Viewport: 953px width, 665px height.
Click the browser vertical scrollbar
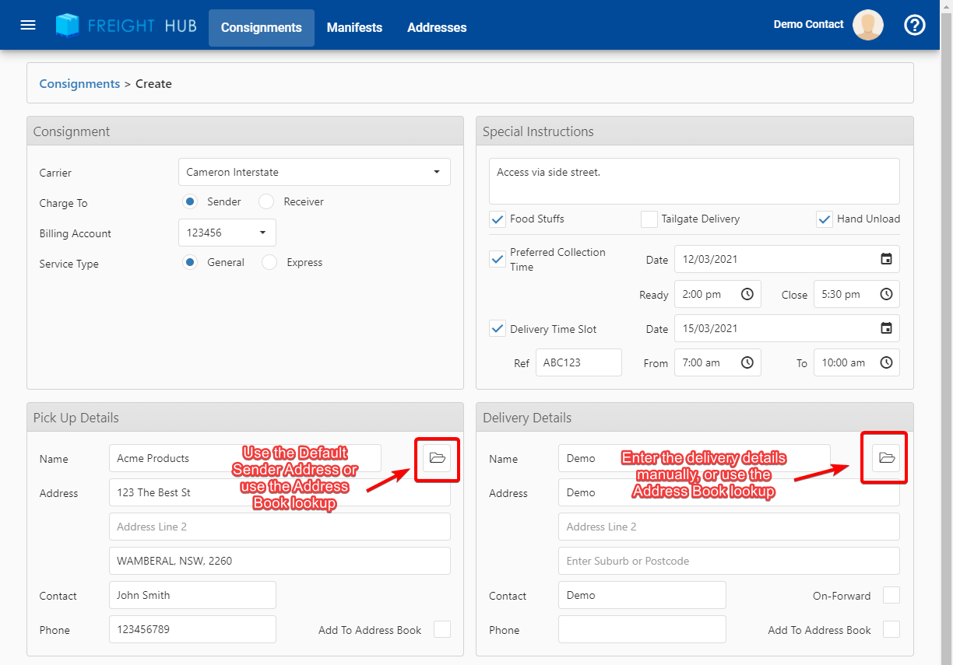click(x=946, y=332)
